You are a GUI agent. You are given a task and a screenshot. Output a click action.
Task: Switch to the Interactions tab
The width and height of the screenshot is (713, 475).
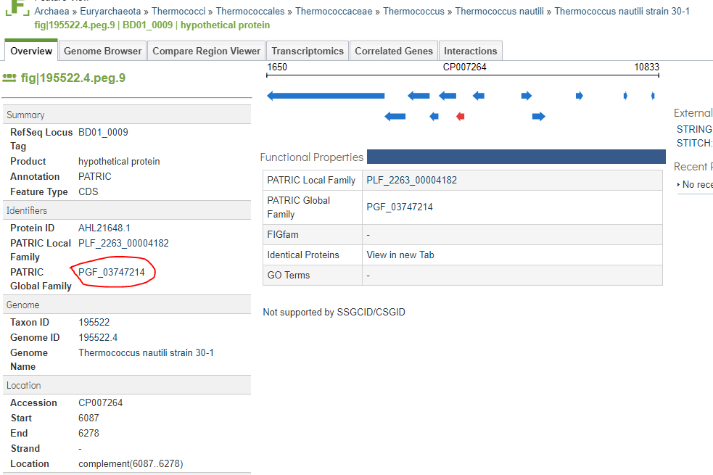click(470, 51)
